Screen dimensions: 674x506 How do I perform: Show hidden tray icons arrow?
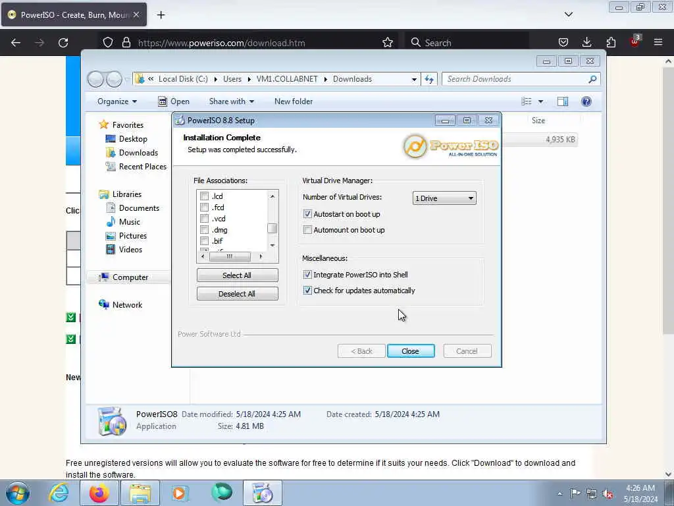click(559, 493)
